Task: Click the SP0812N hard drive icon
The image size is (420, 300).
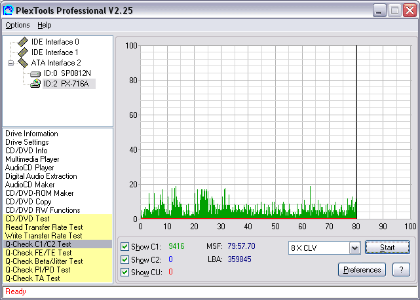Action: [x=35, y=74]
